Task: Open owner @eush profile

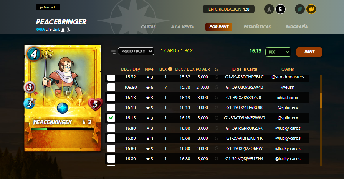Action: (x=288, y=87)
